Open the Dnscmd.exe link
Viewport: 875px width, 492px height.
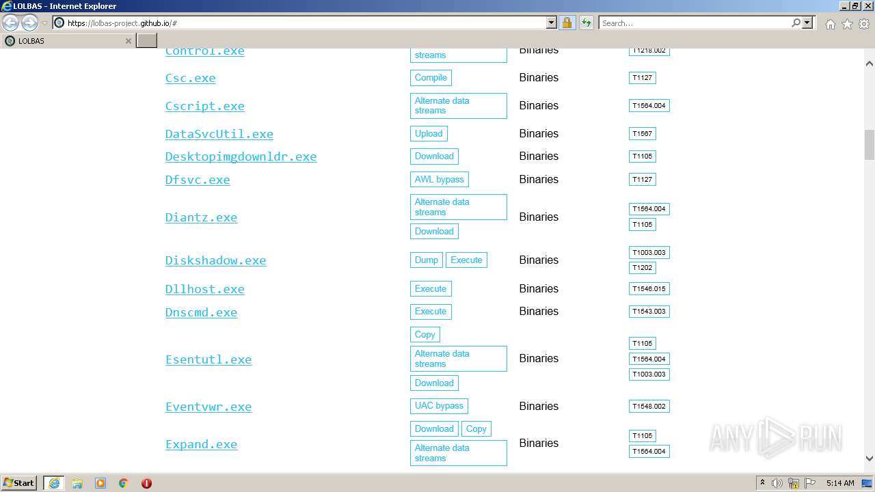click(201, 312)
